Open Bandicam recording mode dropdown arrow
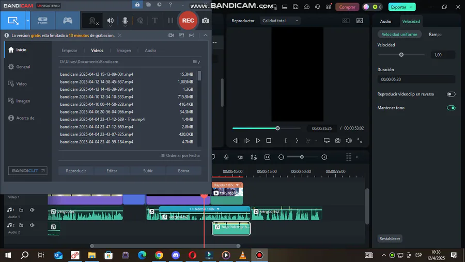This screenshot has width=465, height=262. point(27,21)
